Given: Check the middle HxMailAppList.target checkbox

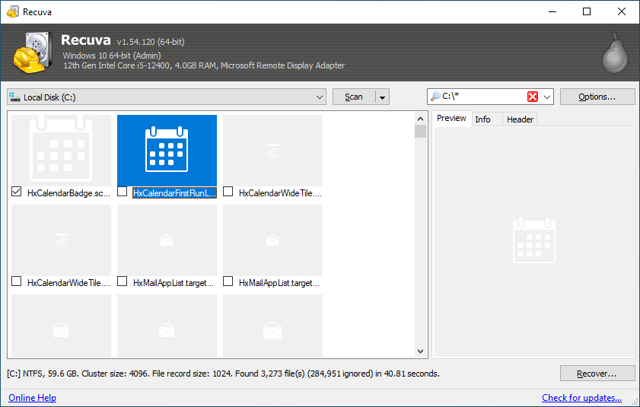Looking at the screenshot, I should (122, 281).
